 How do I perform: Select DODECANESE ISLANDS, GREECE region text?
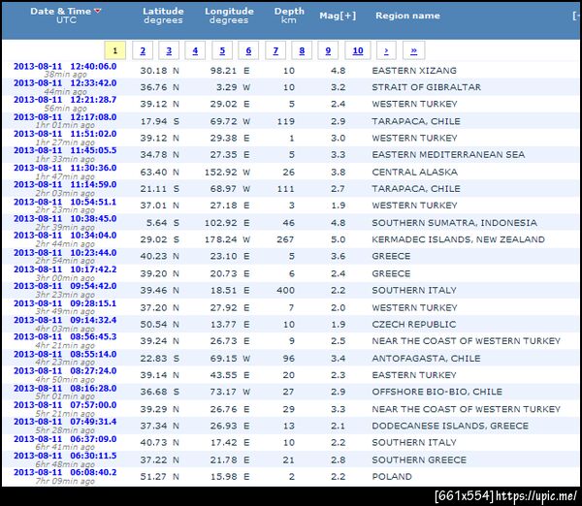click(x=450, y=426)
